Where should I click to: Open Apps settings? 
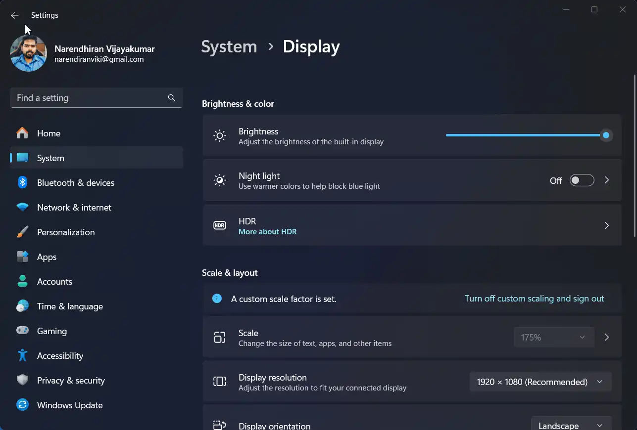(97, 257)
